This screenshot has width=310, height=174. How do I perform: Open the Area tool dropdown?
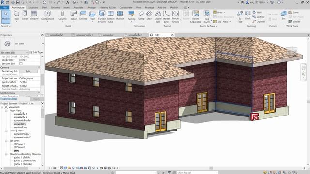pyautogui.click(x=224, y=12)
